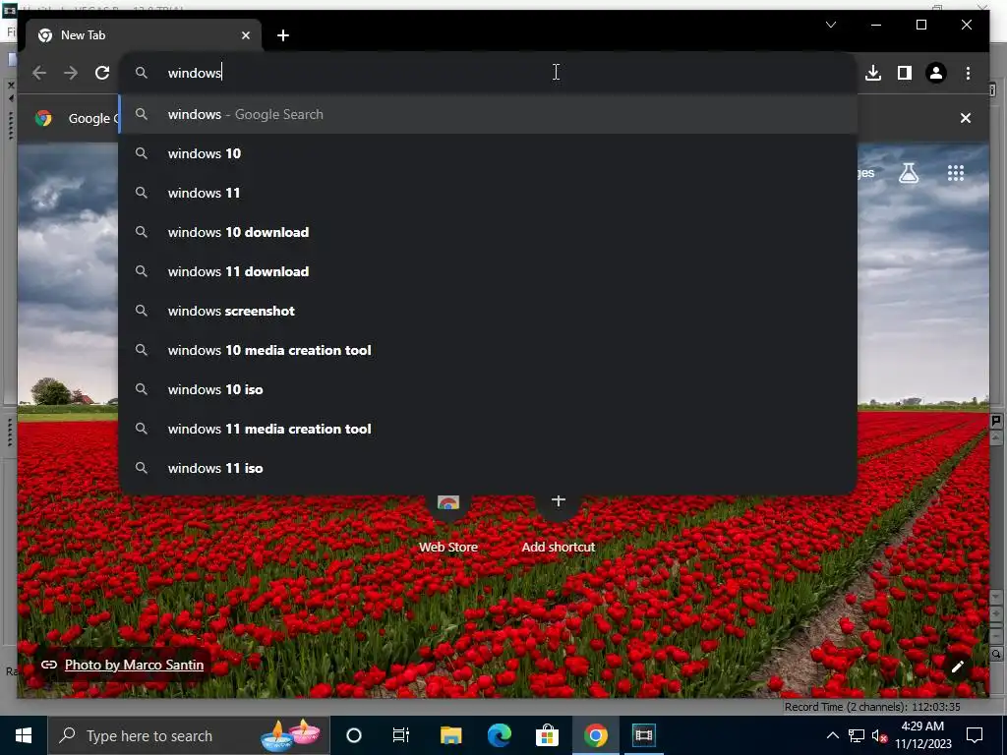Select suggestion 'windows 11 iso'
The height and width of the screenshot is (755, 1007).
tap(488, 468)
